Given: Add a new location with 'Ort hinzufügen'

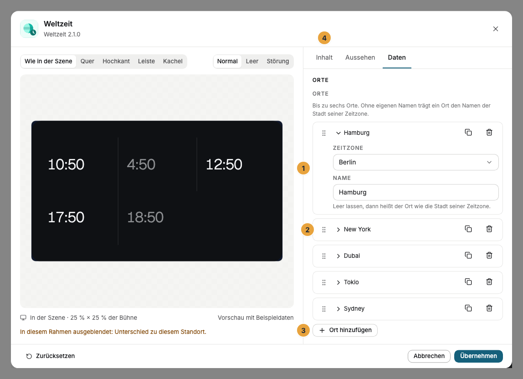Looking at the screenshot, I should [x=345, y=330].
